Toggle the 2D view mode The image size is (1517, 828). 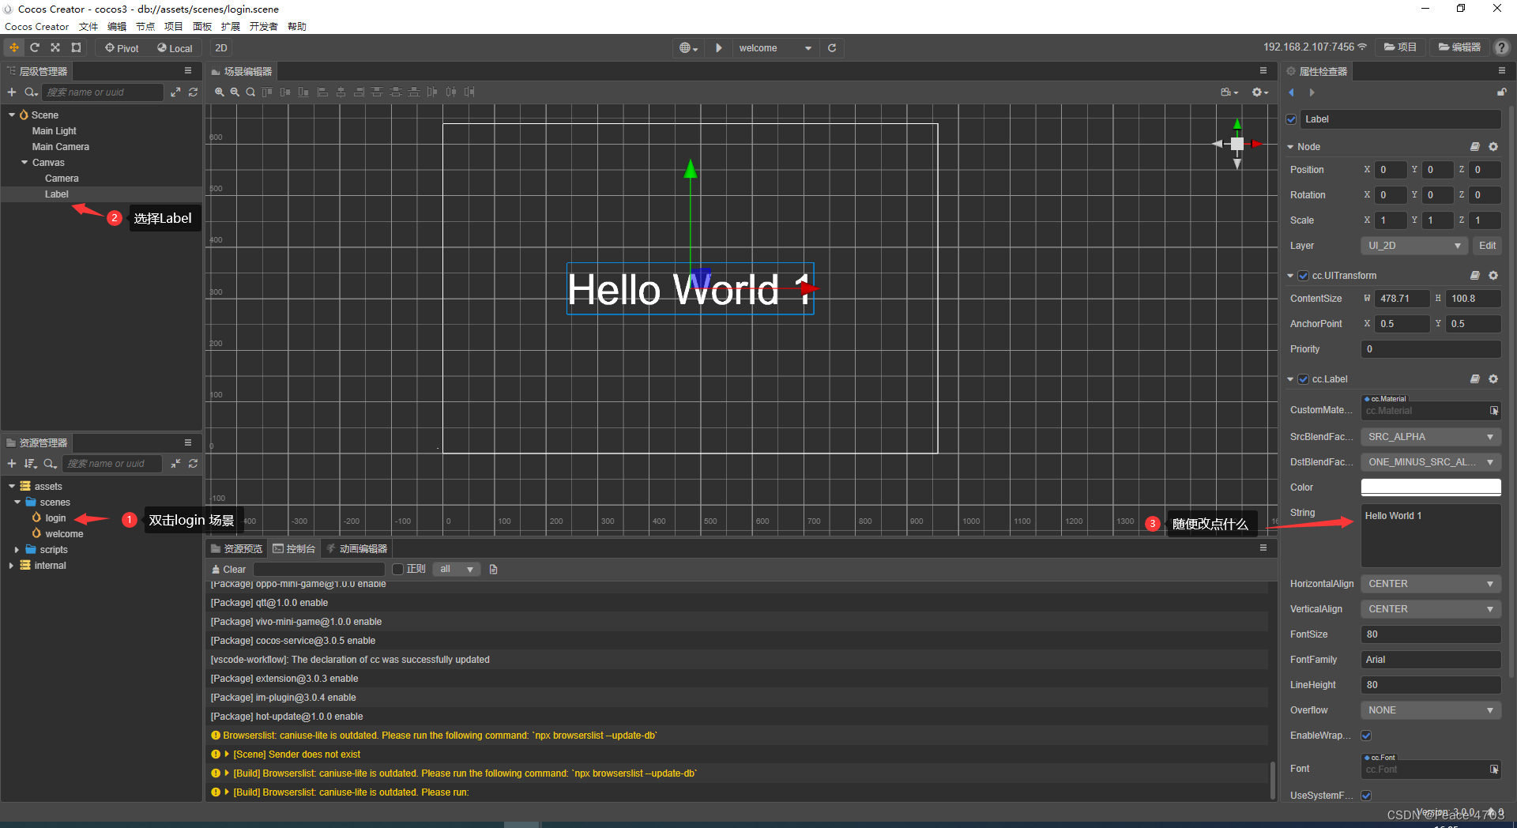[x=221, y=48]
